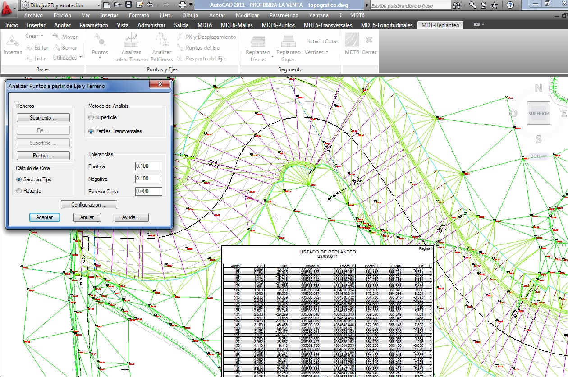Switch to the MDT6-Transversales ribbon tab
This screenshot has width=568, height=377.
point(328,25)
